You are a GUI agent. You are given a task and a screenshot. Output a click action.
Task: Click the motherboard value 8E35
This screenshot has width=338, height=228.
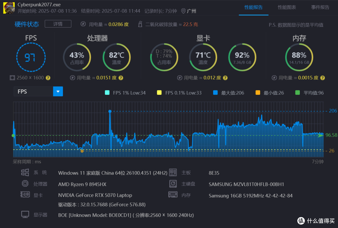[214, 173]
